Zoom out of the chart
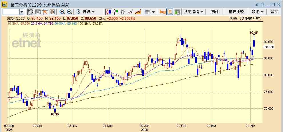Image resolution: width=283 pixels, height=132 pixels. pos(69,12)
